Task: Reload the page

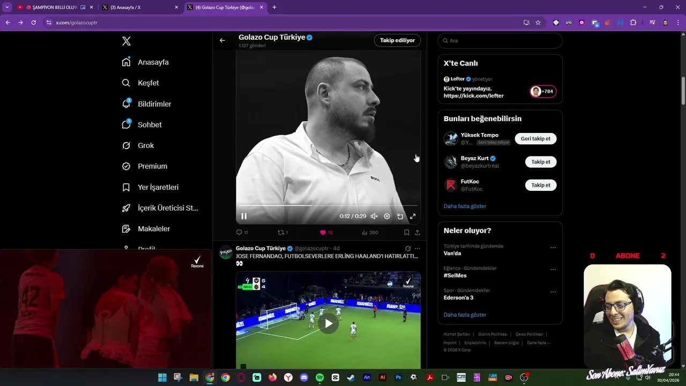Action: [33, 23]
